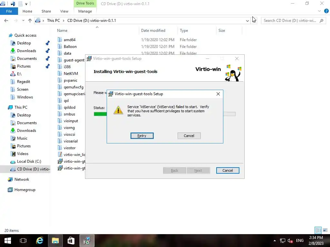Open the Manage ribbon tab
Viewport: 330px width, 247px height.
pyautogui.click(x=85, y=11)
